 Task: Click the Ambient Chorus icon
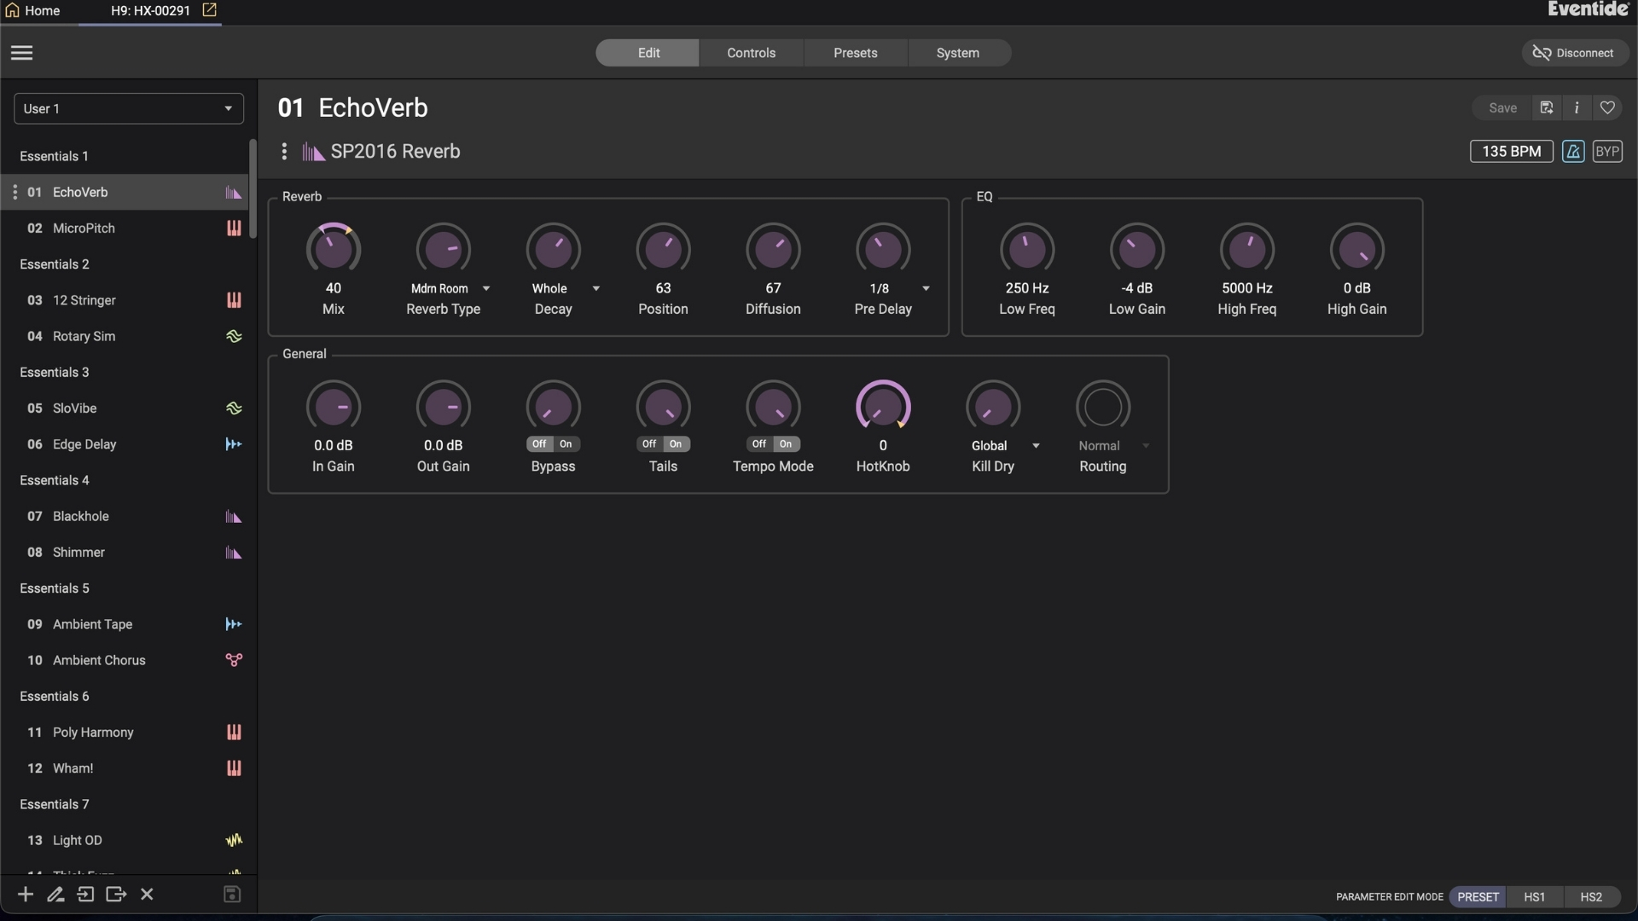click(x=234, y=660)
